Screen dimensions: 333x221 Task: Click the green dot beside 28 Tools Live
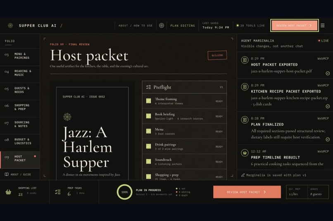tap(238, 26)
